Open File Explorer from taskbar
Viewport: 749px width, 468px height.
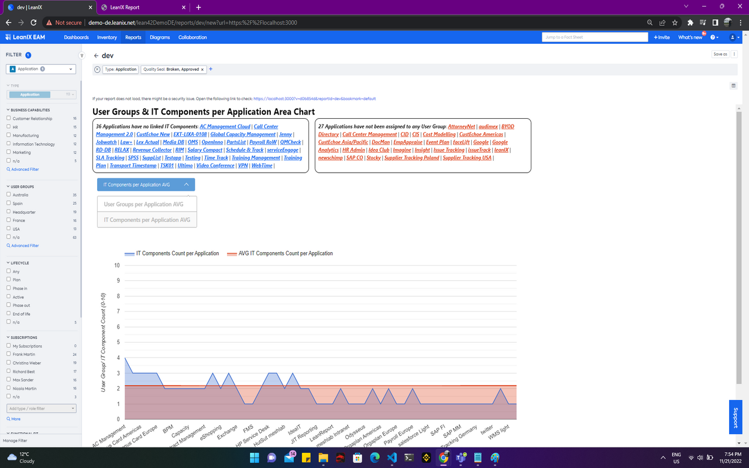click(x=324, y=457)
